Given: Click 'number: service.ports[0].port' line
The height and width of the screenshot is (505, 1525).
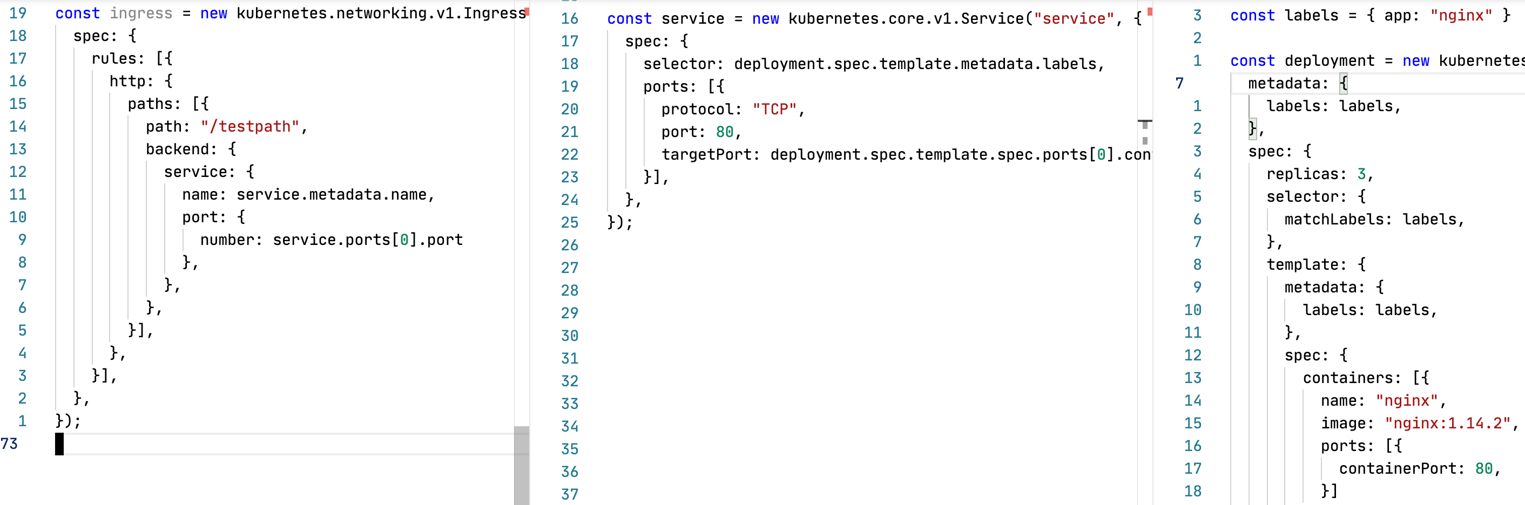Looking at the screenshot, I should click(x=332, y=240).
